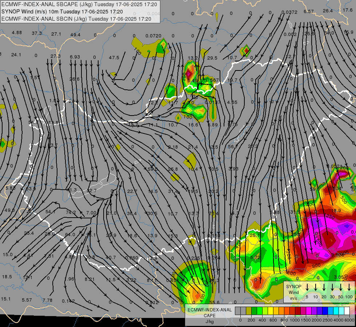This screenshot has width=356, height=327.
Task: Click the '7.78' value on the map
Action: point(47,300)
